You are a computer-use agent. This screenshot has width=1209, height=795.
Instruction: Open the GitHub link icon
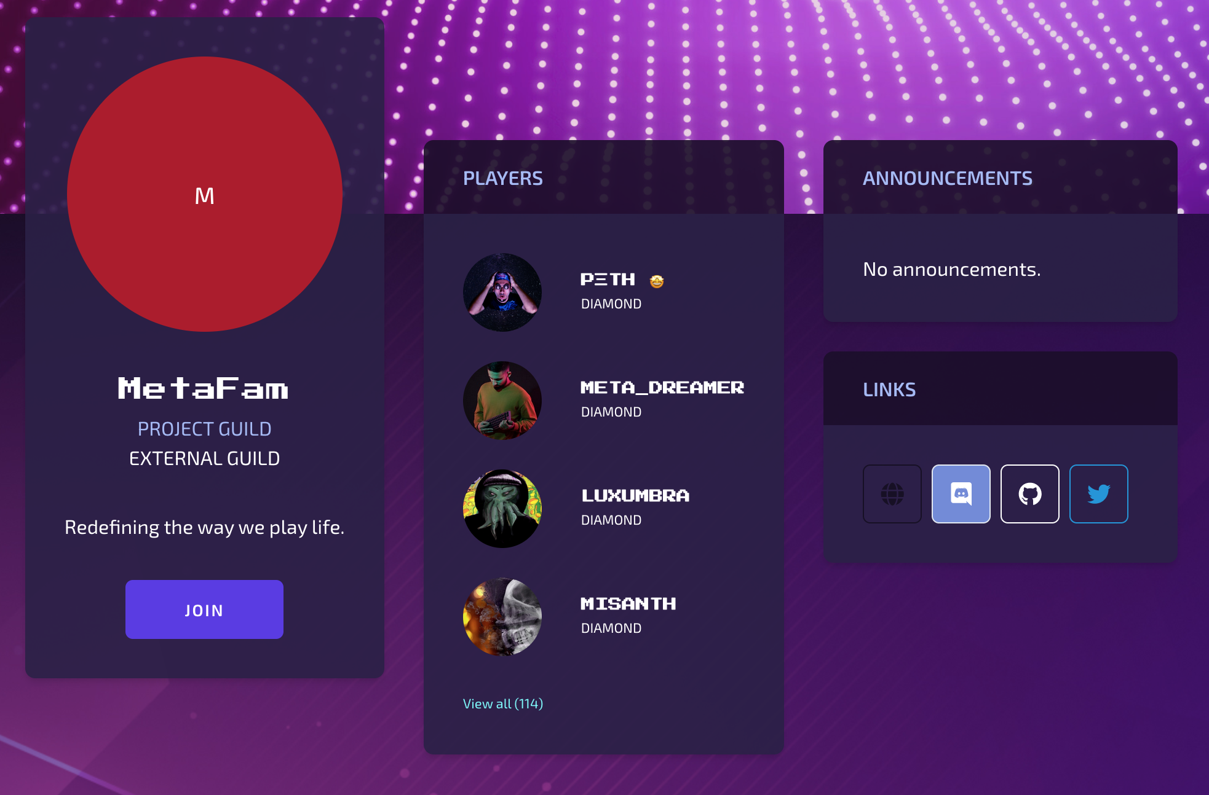1029,494
